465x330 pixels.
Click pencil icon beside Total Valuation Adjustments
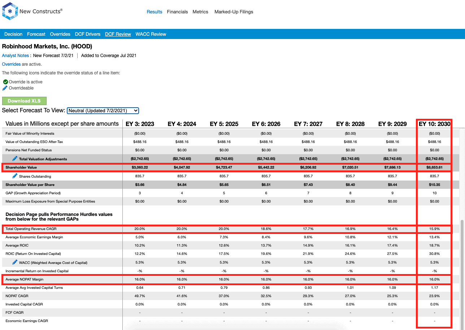click(15, 159)
